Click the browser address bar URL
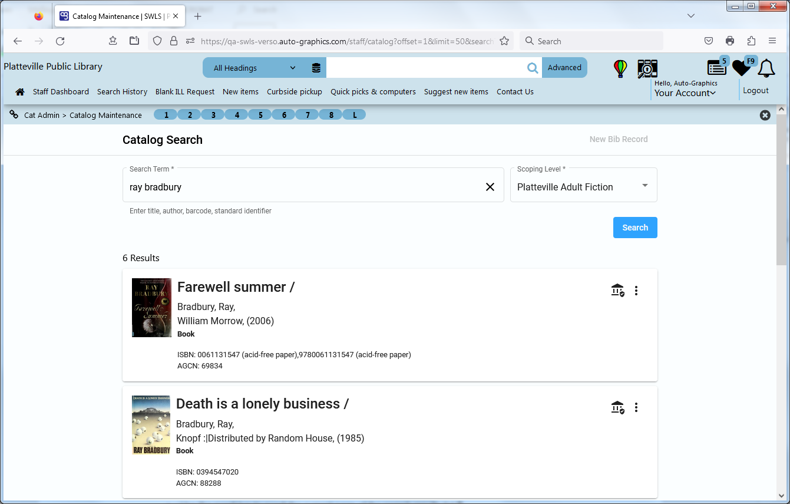Screen dimensions: 790x504 [x=346, y=41]
